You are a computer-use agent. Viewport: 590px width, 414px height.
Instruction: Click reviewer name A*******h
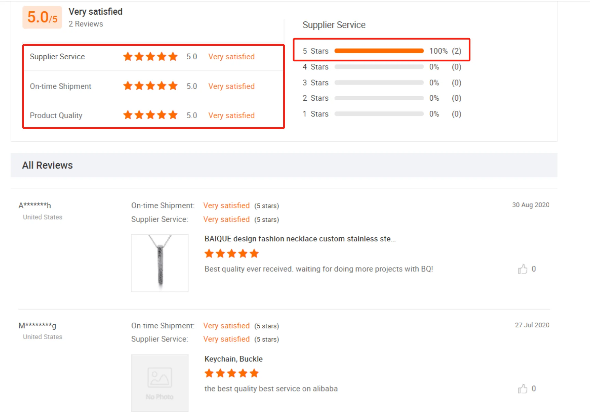point(35,205)
